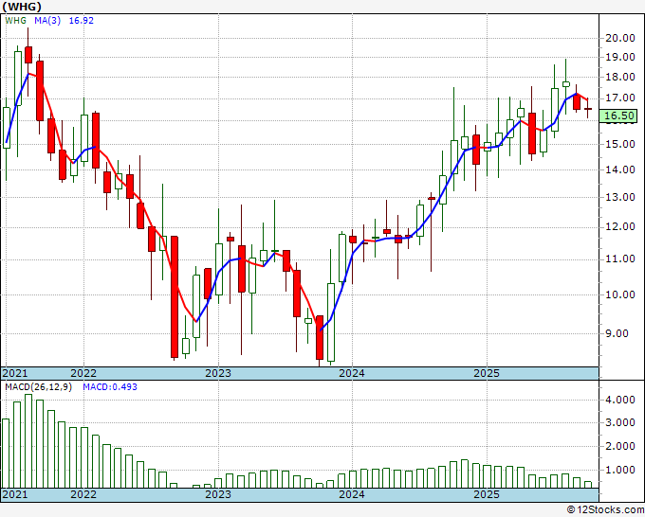
Task: Click the 11.00 price axis label
Action: tap(620, 258)
